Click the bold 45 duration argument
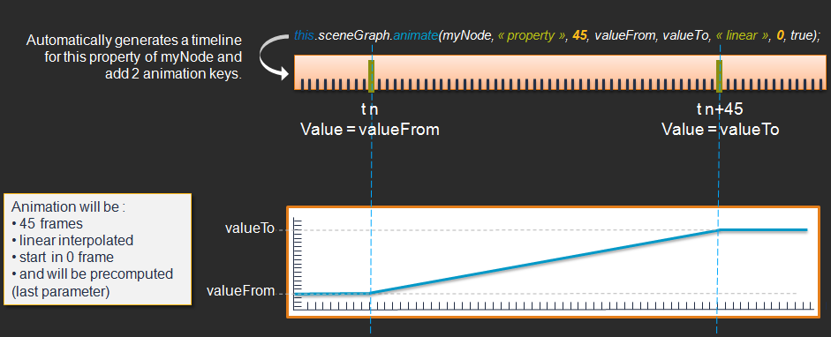831x337 pixels. pos(580,36)
